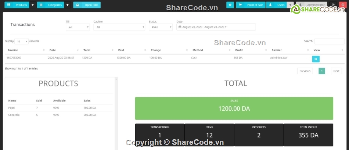Screen dimensions: 349x150
Task: Go to Point of Sale
Action: (251, 5)
